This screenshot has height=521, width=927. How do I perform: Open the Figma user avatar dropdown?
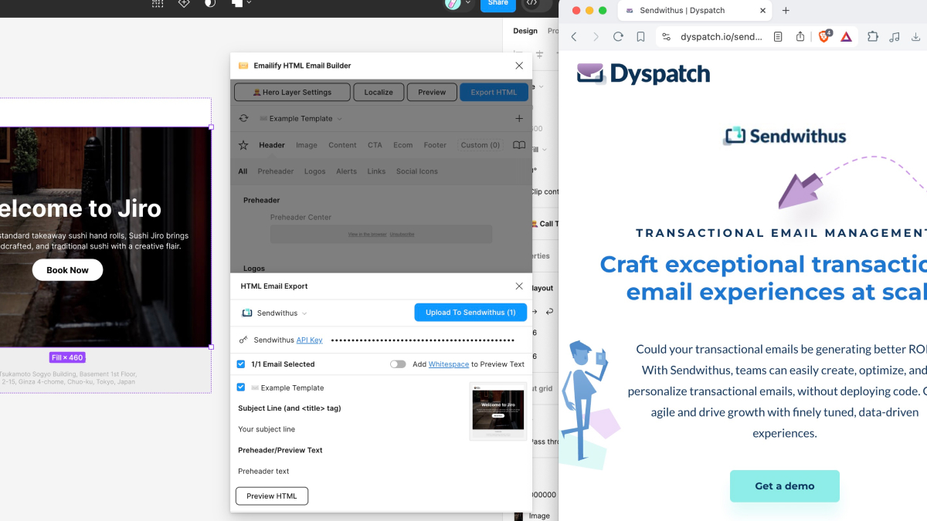[x=459, y=4]
